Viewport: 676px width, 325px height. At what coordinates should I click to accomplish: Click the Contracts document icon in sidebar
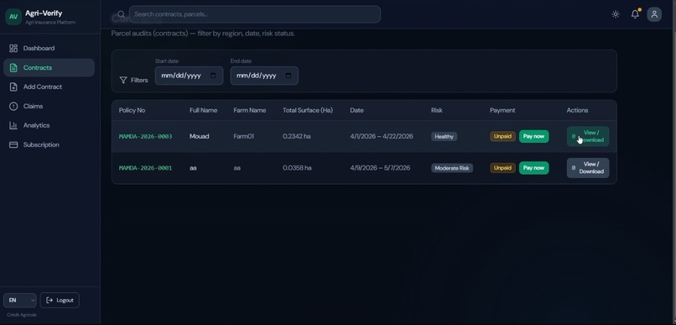pos(13,68)
